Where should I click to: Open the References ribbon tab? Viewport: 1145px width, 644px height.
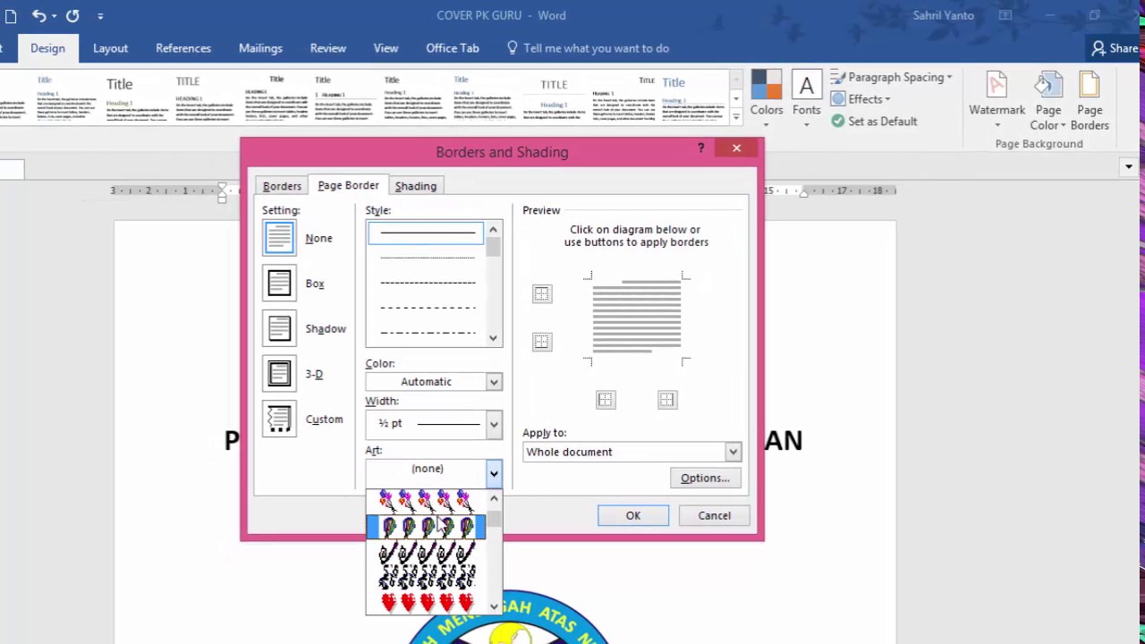[x=183, y=48]
